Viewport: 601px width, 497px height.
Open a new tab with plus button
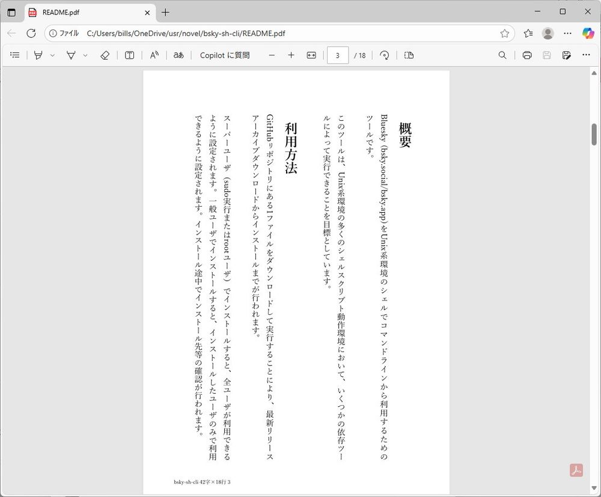click(x=166, y=13)
